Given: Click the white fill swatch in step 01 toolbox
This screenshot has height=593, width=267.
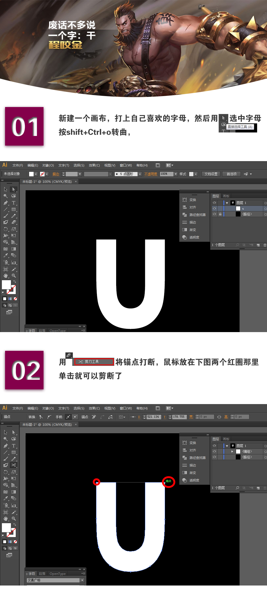Looking at the screenshot, I should coord(6,284).
